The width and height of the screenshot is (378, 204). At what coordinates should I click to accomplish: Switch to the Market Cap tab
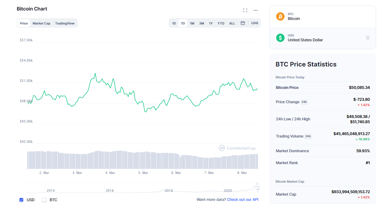(41, 23)
